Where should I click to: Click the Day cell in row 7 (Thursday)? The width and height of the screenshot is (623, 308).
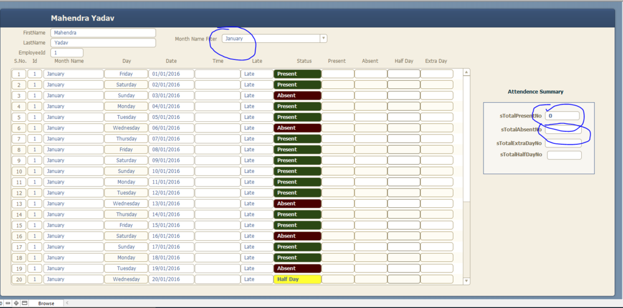pos(126,139)
